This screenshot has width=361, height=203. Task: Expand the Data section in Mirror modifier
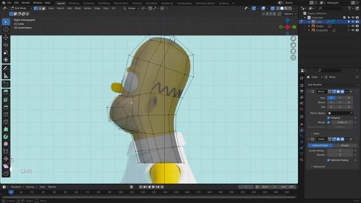click(x=315, y=134)
